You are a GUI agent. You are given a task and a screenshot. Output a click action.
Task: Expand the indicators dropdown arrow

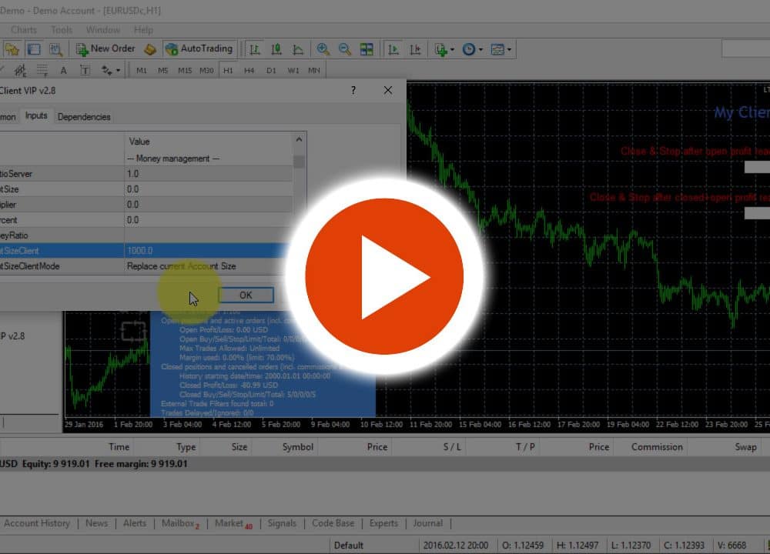(x=452, y=49)
